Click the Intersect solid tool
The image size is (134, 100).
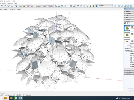119,6
